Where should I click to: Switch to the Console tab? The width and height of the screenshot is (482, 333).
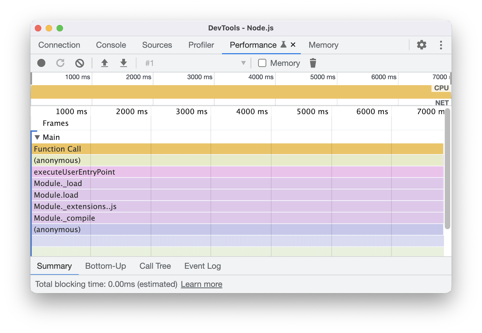[111, 45]
